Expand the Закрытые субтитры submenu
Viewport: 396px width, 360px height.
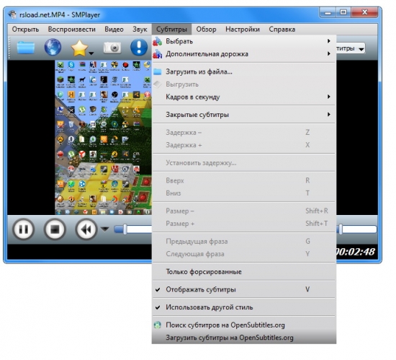pos(244,115)
